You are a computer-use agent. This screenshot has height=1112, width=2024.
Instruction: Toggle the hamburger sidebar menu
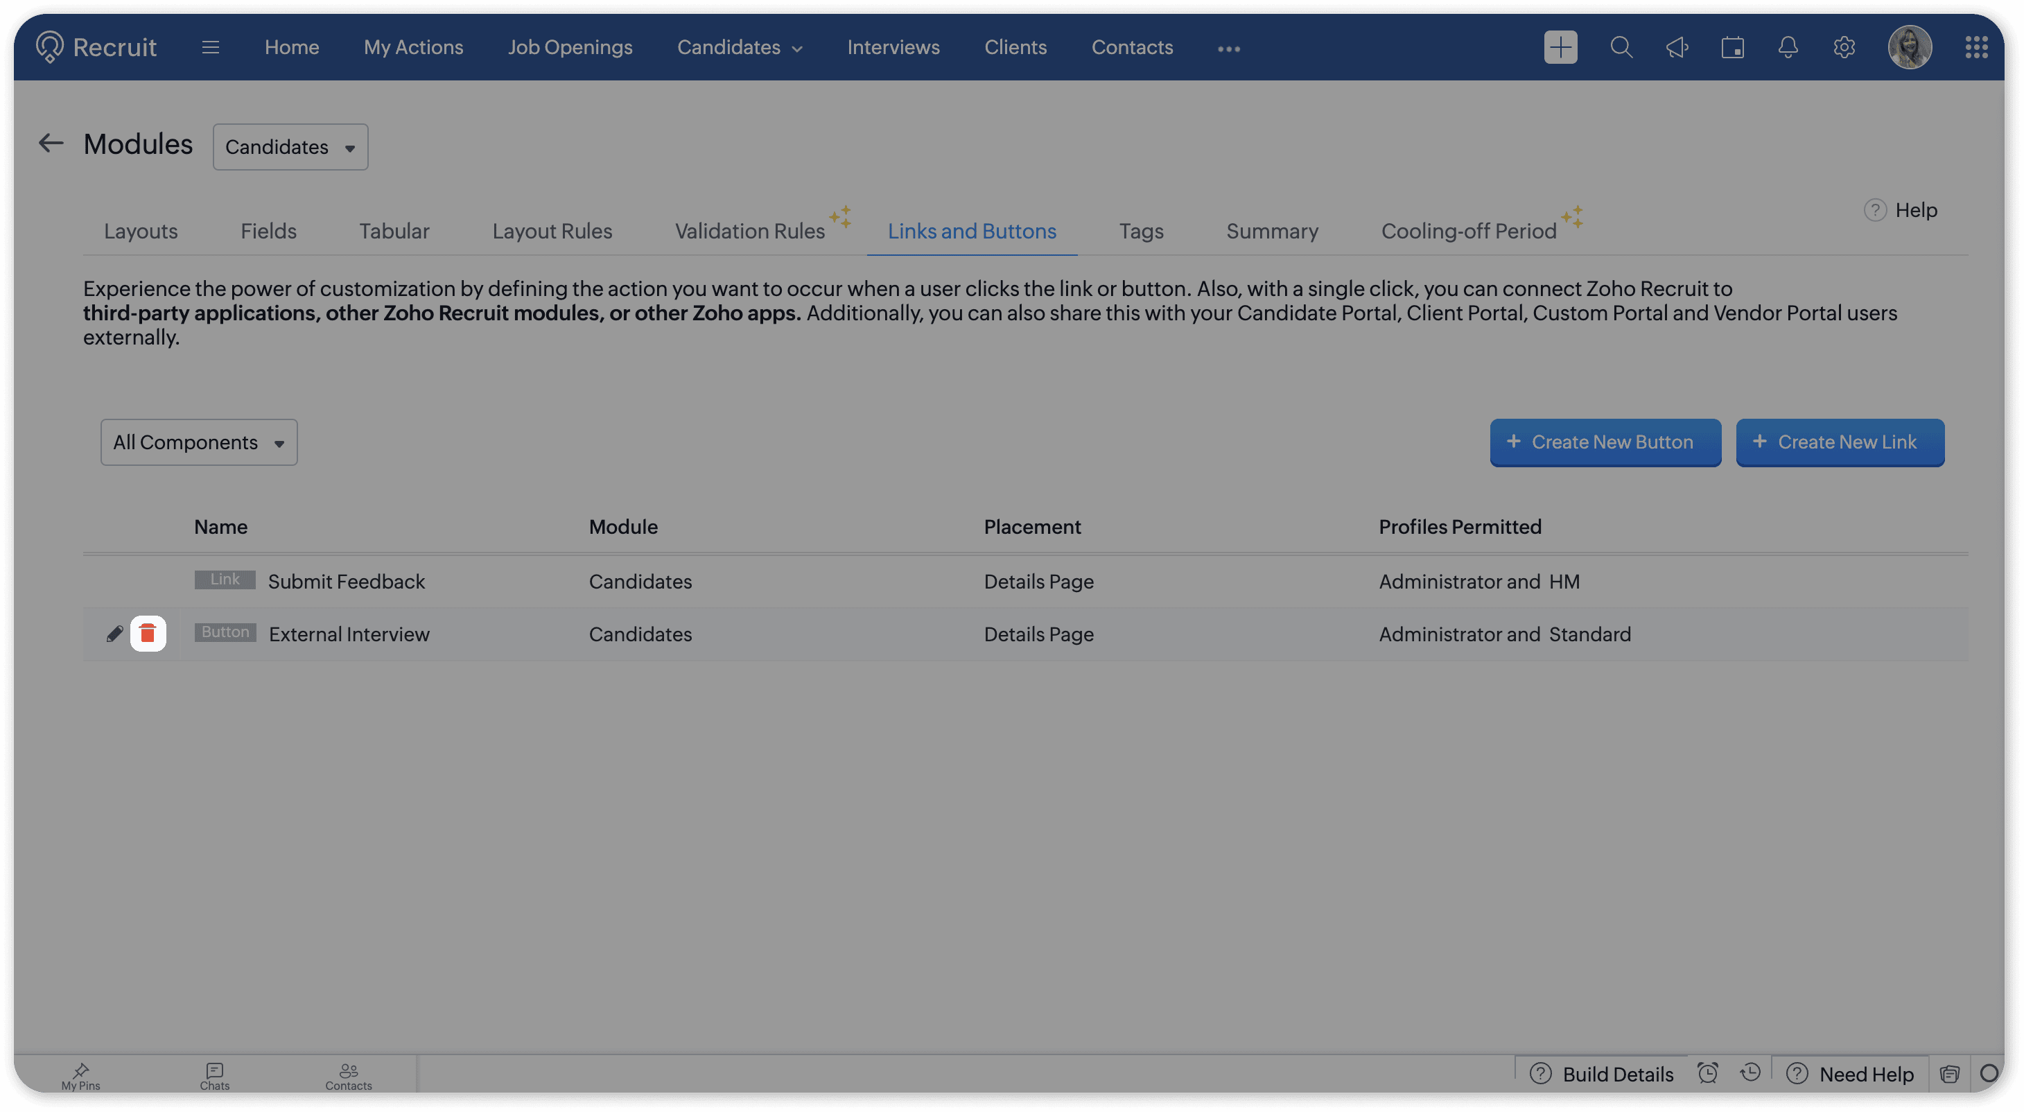[x=210, y=48]
